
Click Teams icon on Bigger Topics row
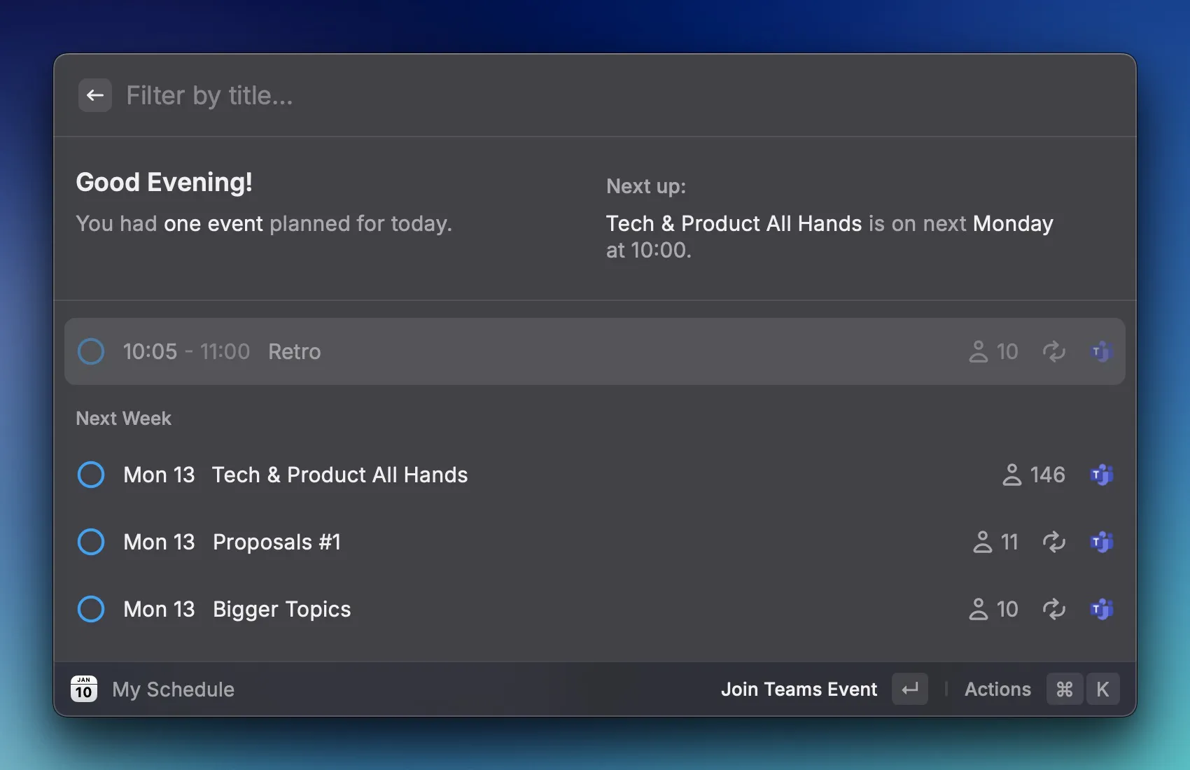[1101, 609]
